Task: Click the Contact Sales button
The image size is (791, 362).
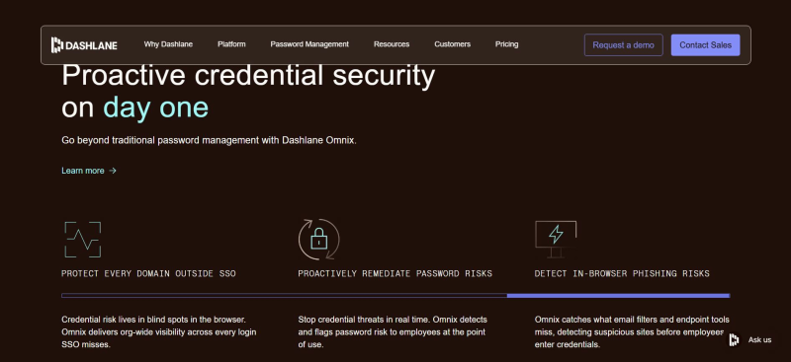Action: (705, 44)
